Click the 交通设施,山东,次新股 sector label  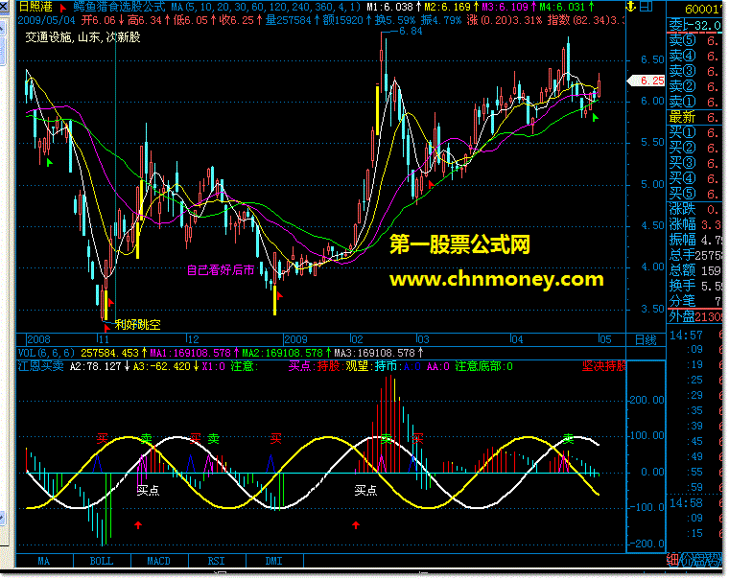(82, 37)
